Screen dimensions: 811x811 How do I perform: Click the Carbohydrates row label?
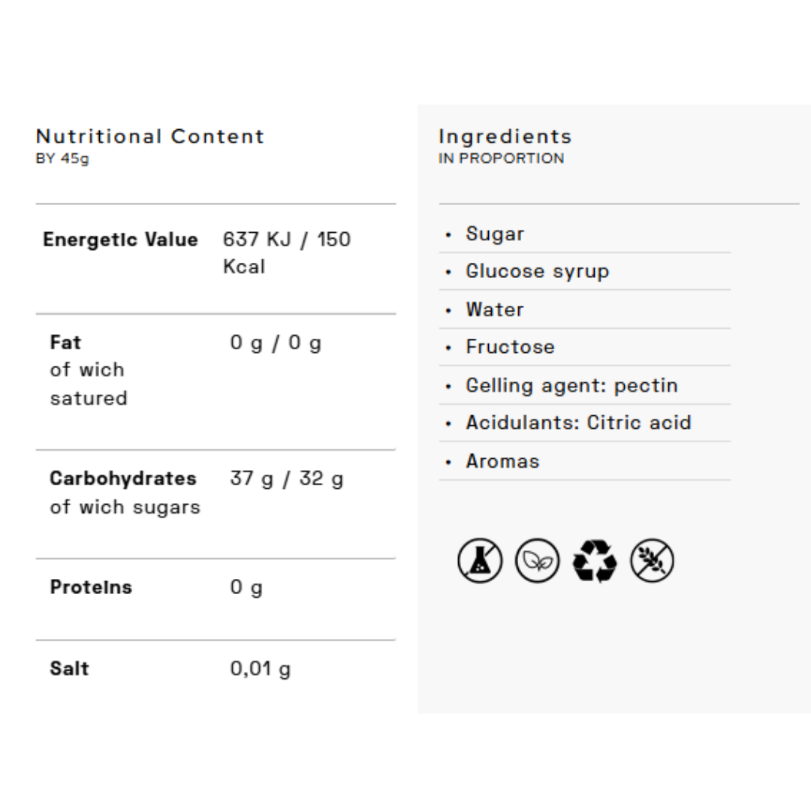pos(123,478)
